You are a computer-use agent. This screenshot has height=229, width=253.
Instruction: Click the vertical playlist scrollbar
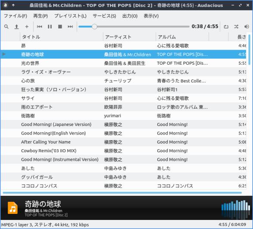(249, 50)
